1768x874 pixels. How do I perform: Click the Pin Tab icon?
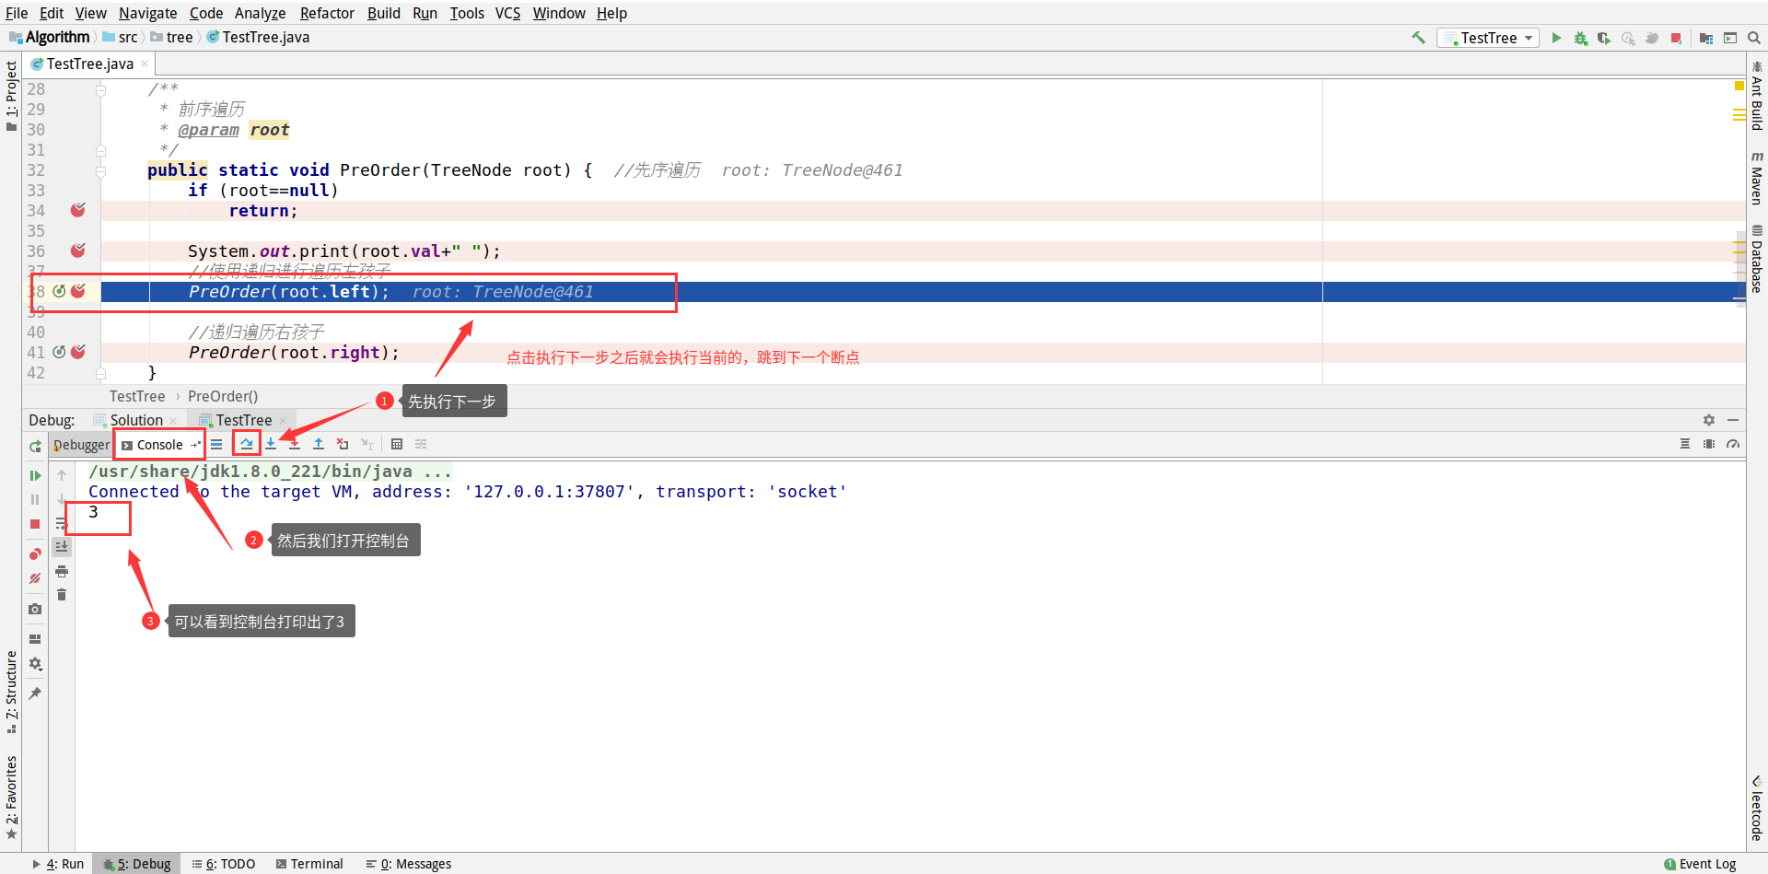coord(35,693)
